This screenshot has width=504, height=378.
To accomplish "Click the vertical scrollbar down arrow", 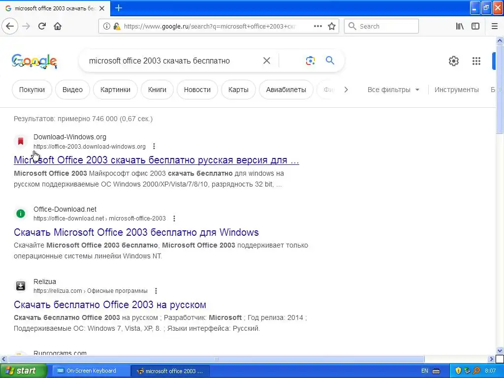I will (500, 350).
